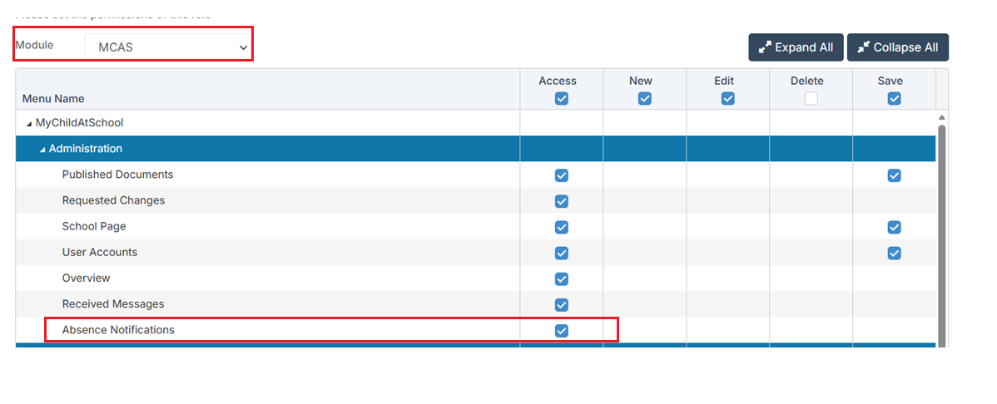The width and height of the screenshot is (997, 404).
Task: Toggle the Save column header checkbox
Action: (x=894, y=98)
